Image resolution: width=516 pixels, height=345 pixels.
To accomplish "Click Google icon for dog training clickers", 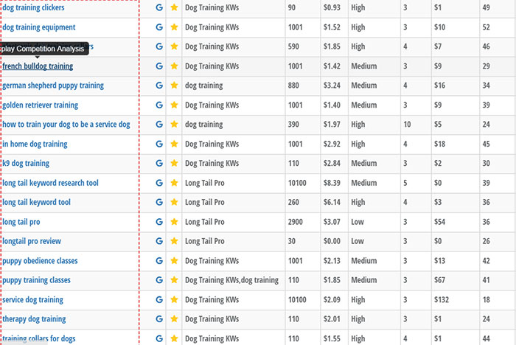I will point(159,8).
